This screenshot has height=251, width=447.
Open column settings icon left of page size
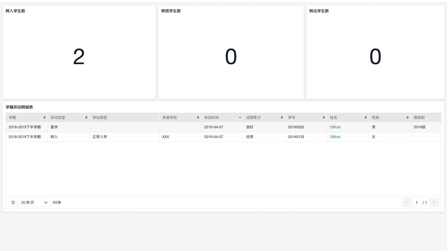(13, 202)
